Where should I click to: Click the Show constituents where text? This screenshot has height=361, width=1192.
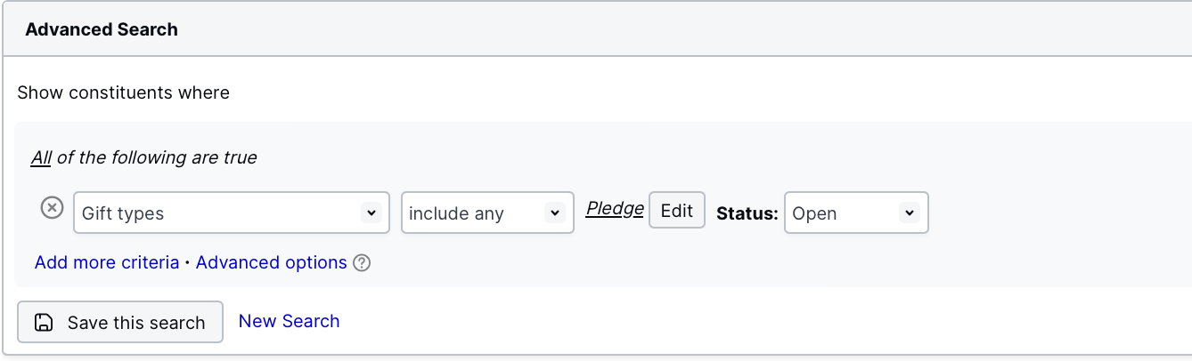point(124,92)
